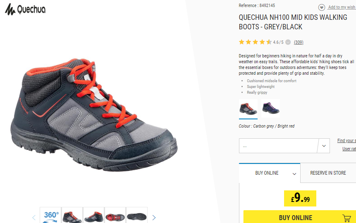Image resolution: width=356 pixels, height=223 pixels.
Task: Open the 360° view thumbnail
Action: 50,215
